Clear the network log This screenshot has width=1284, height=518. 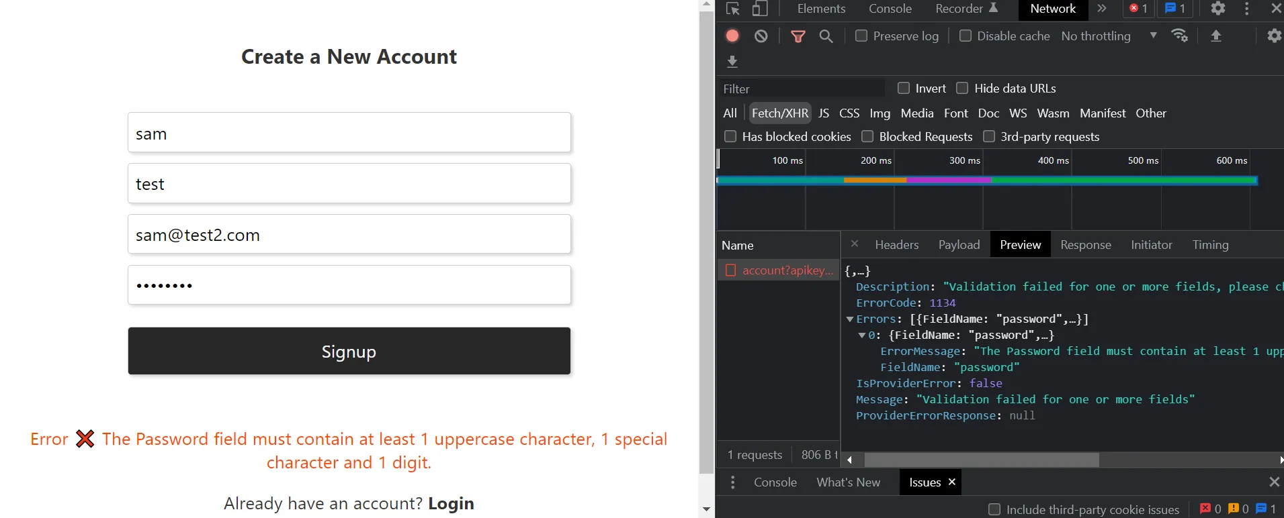pyautogui.click(x=761, y=36)
